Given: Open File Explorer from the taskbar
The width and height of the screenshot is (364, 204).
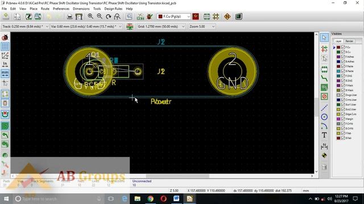Looking at the screenshot, I should [x=138, y=199].
